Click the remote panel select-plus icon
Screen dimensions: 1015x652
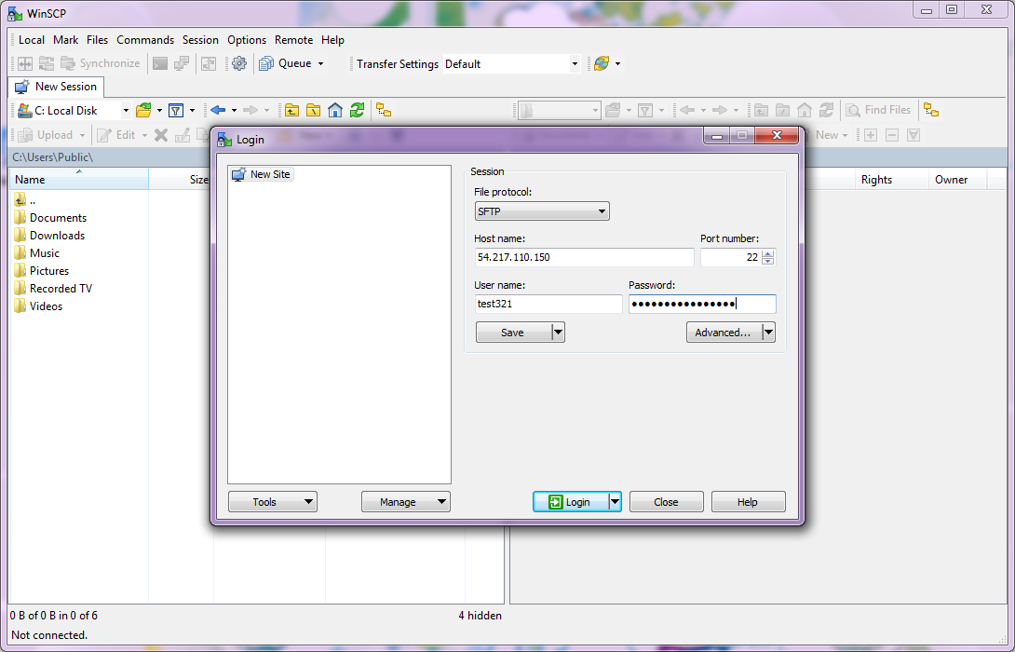tap(871, 135)
